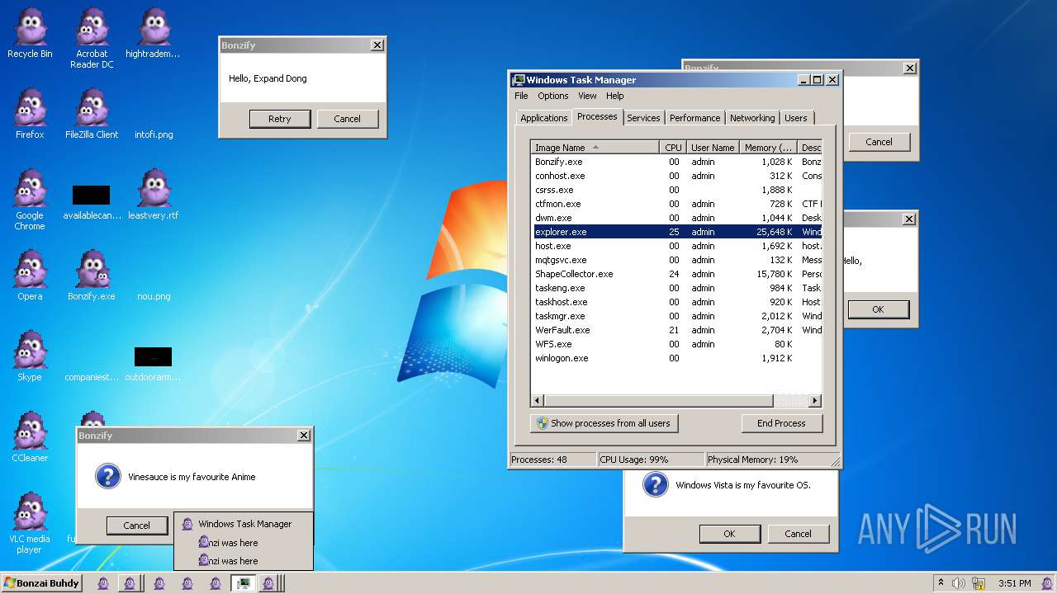Choose Windows Task Manager from taskbar popup
The image size is (1057, 594).
tap(244, 524)
